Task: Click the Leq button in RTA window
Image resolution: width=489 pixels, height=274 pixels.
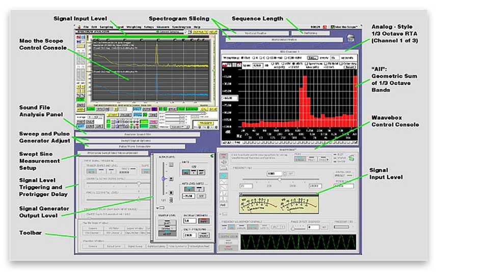Action: coord(312,58)
